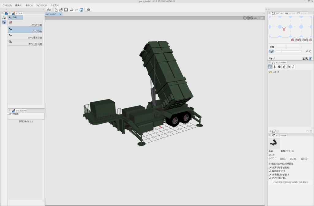Screen dimensions: 314x206
Task: Open the 表示(V) menu
Action: coord(29,5)
